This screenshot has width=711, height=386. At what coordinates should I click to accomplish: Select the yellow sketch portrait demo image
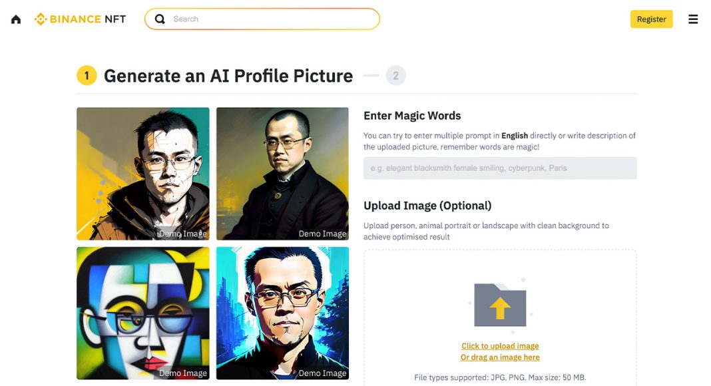pos(143,174)
